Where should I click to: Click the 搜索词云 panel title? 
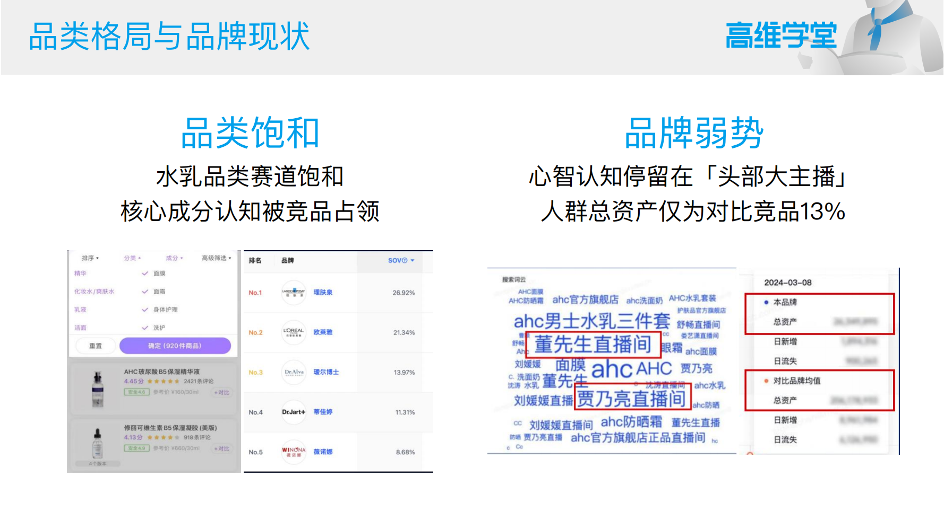click(514, 280)
